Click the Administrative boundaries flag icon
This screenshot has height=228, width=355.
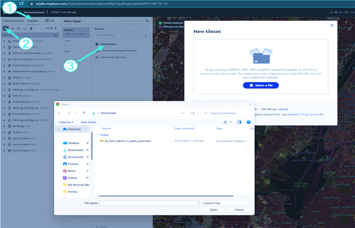coord(10,71)
